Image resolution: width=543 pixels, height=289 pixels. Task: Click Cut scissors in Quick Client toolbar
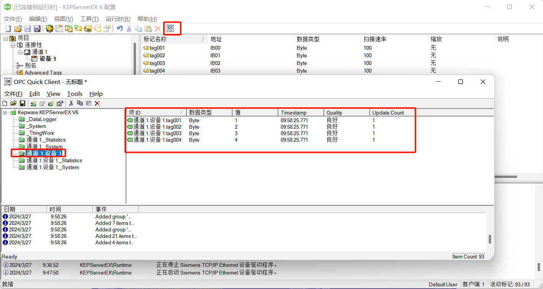[71, 103]
